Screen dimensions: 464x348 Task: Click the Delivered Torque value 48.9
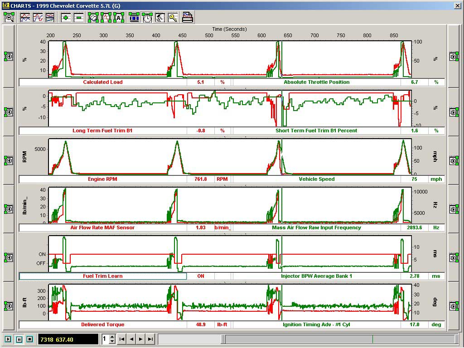[201, 324]
